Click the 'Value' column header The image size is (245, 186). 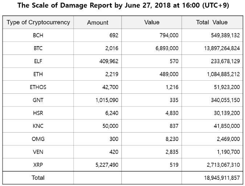152,22
